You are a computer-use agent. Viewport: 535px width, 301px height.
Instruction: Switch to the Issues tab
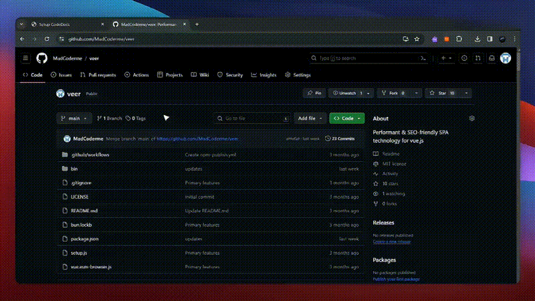61,75
